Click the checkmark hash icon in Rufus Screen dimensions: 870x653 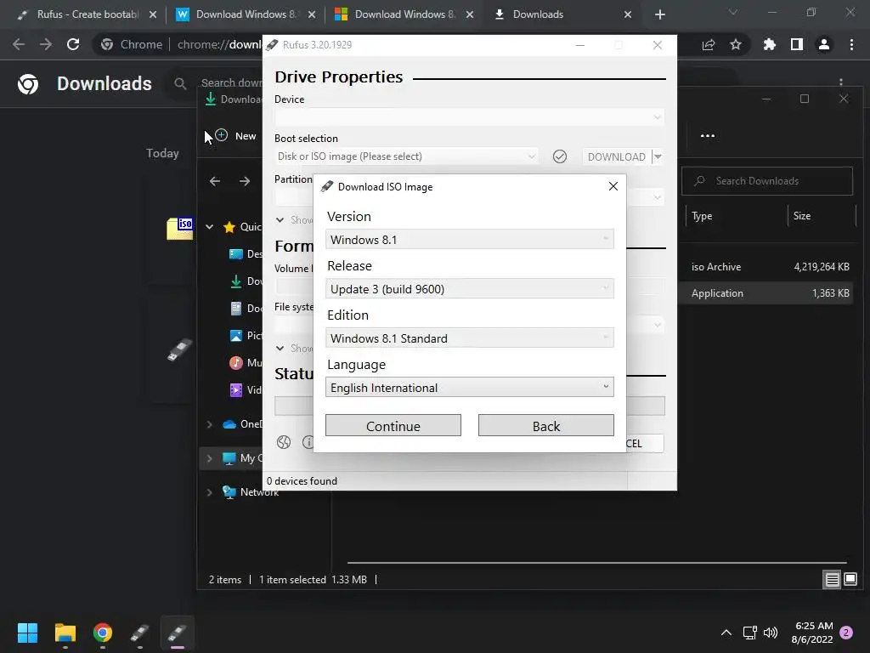(560, 156)
